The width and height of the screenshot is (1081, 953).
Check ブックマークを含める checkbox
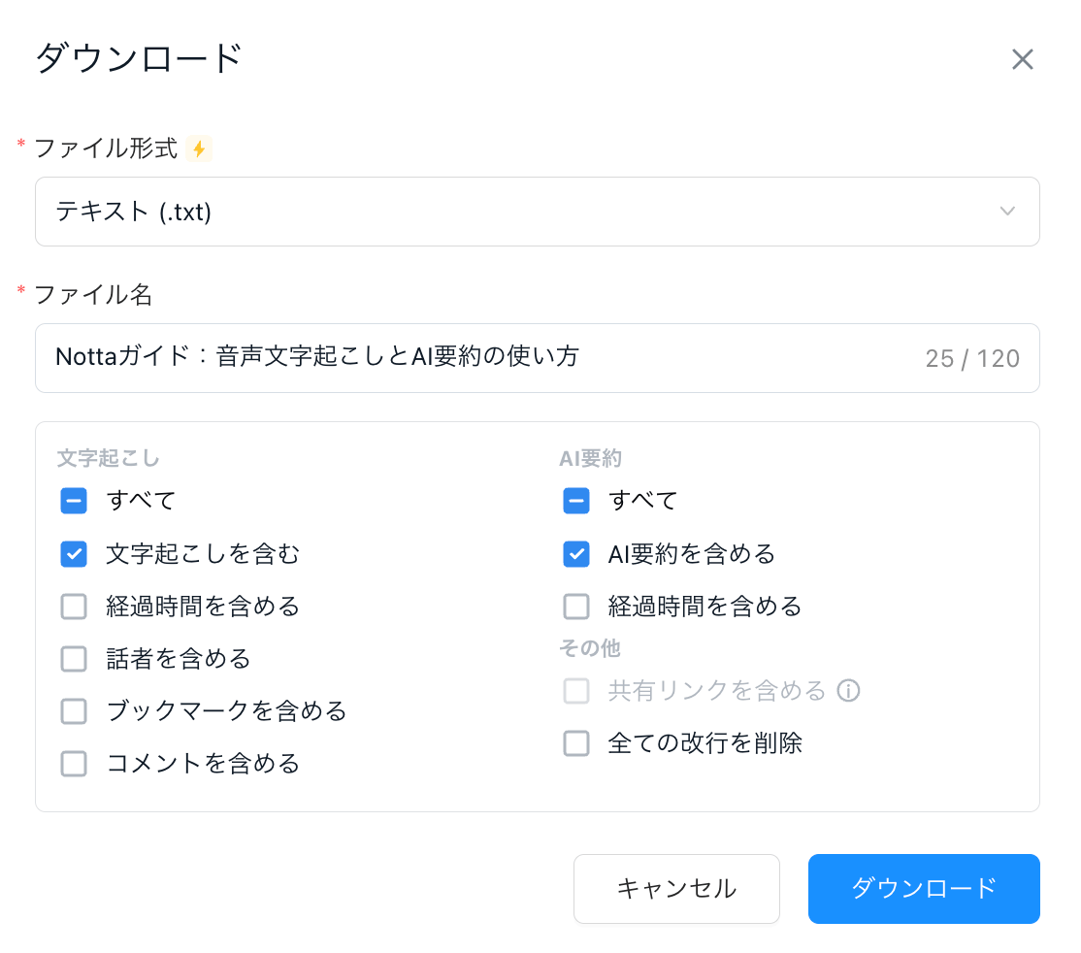(74, 711)
